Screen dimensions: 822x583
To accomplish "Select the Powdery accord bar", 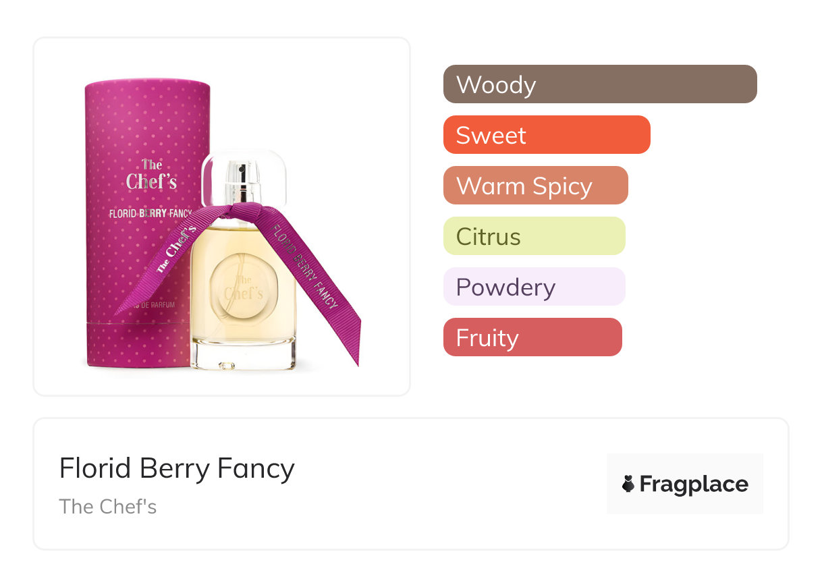I will (534, 287).
